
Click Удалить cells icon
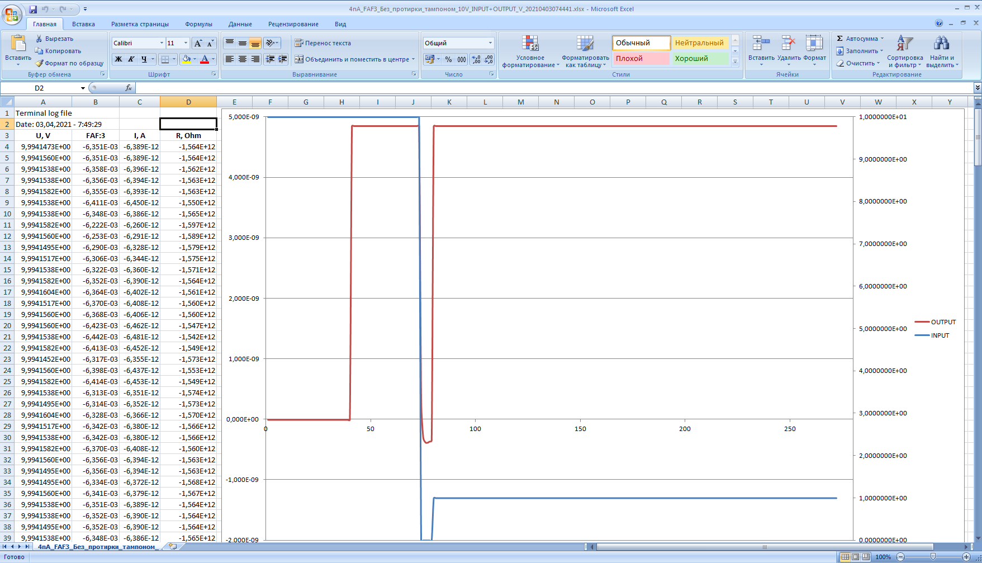pos(789,43)
